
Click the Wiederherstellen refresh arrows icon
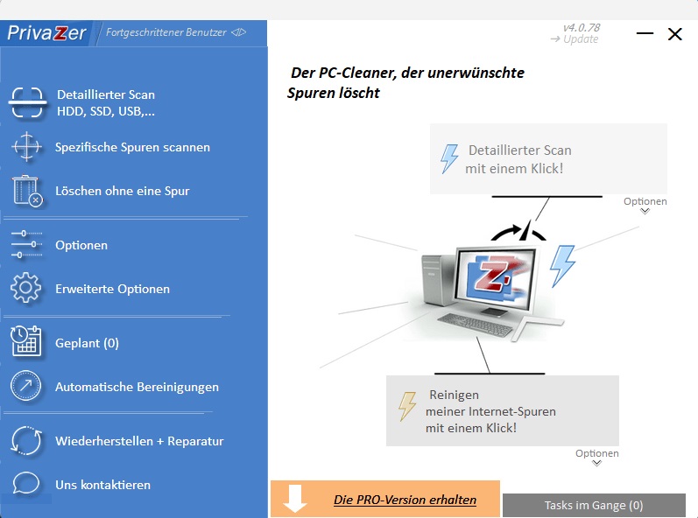point(26,441)
